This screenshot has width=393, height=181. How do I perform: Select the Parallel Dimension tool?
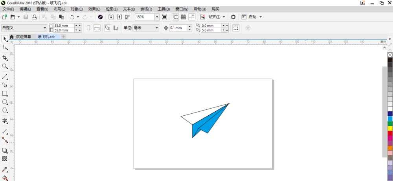(4, 131)
